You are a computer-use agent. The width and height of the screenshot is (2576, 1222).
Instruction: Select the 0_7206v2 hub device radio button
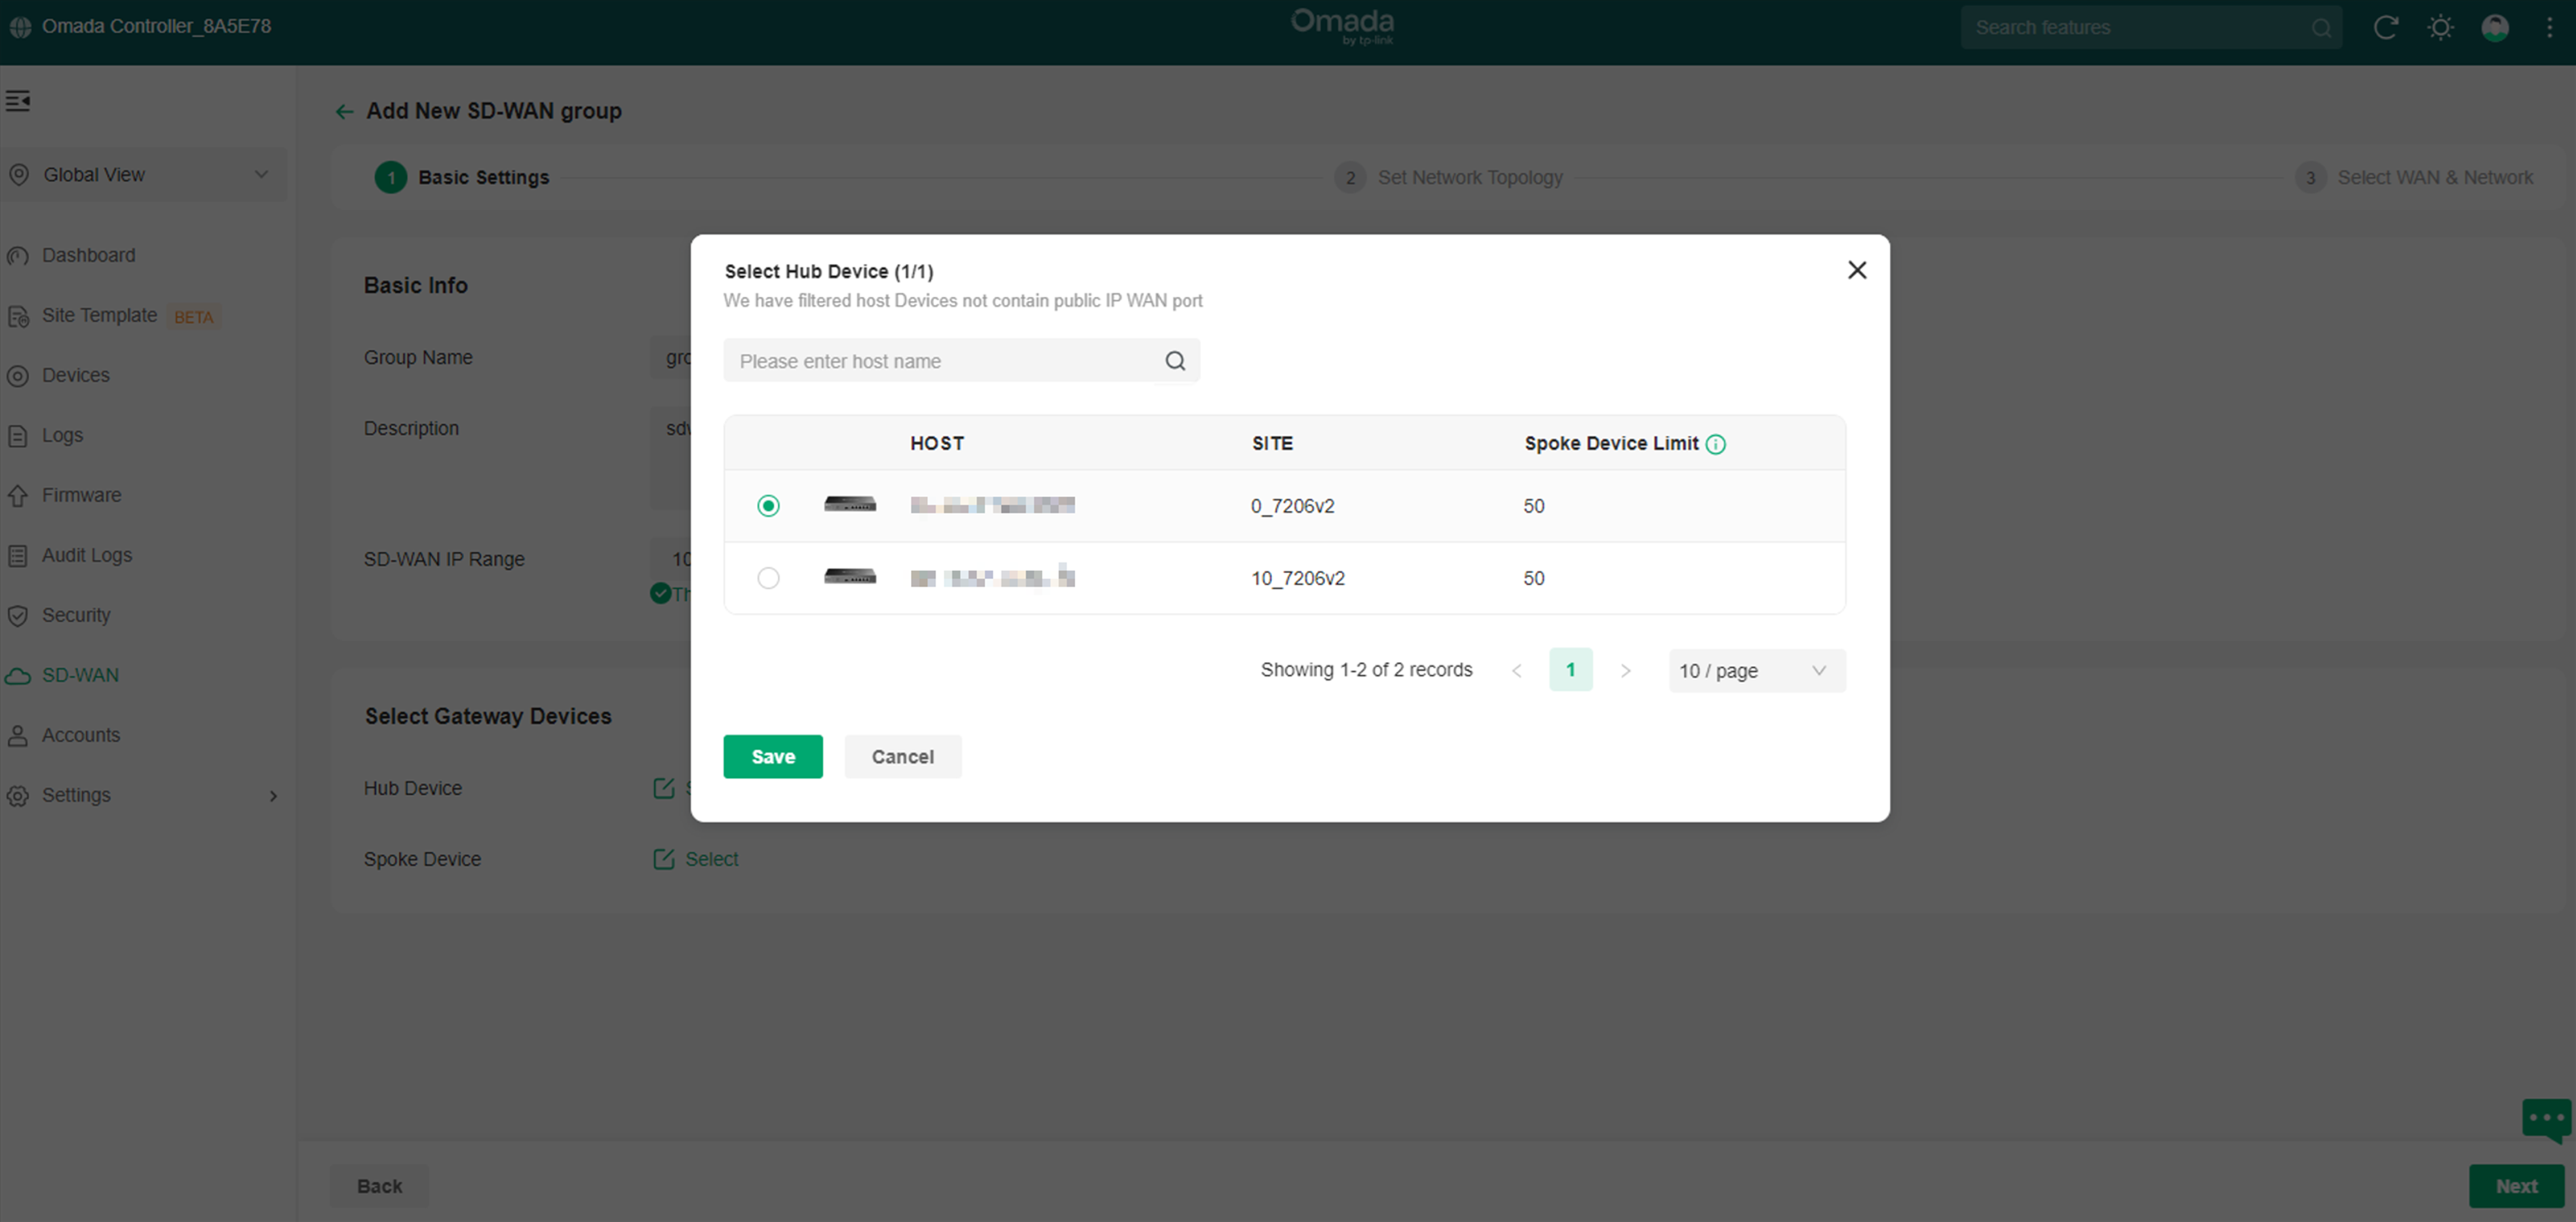coord(768,506)
